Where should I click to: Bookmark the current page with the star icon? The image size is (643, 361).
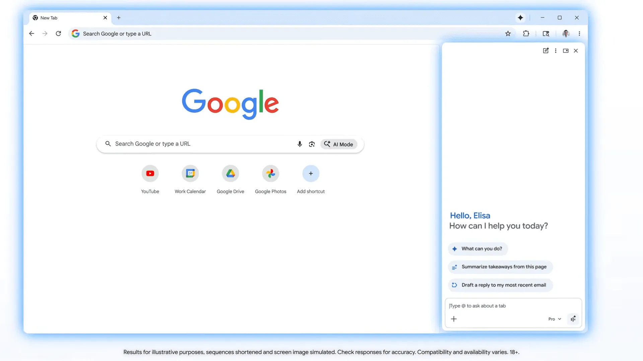508,33
